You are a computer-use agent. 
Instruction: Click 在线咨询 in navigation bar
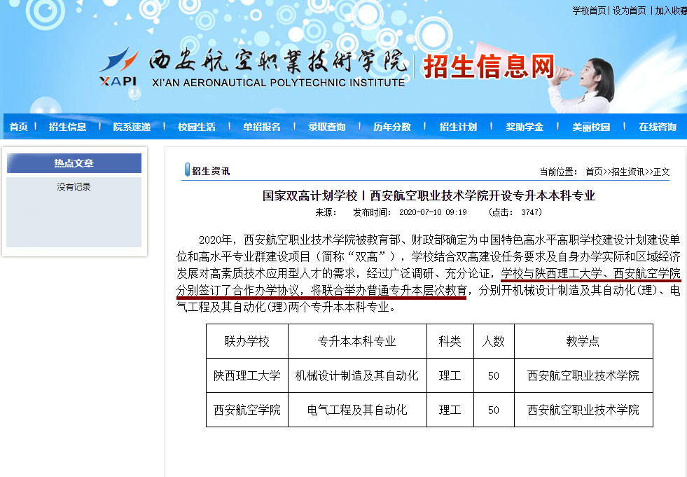tap(658, 127)
